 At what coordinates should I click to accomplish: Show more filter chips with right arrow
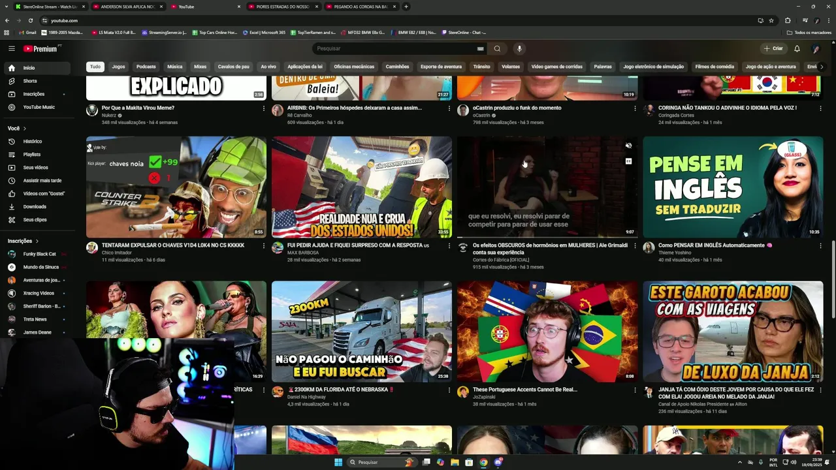[x=822, y=67]
